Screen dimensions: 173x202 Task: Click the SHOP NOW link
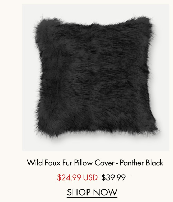[92, 192]
